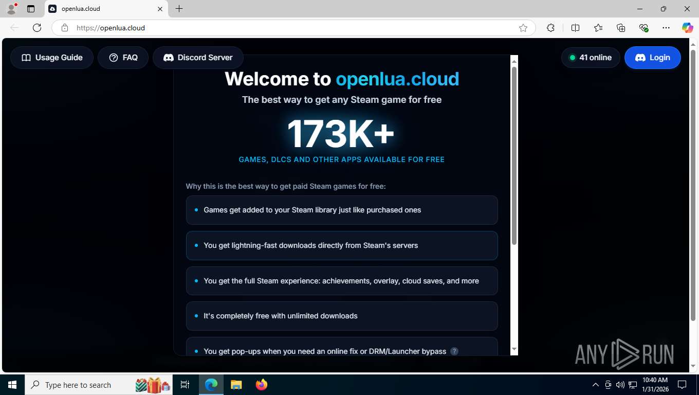Open the Collections icon
699x395 pixels.
[x=621, y=28]
